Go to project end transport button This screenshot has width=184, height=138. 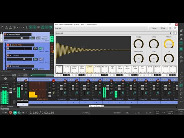pos(6,113)
